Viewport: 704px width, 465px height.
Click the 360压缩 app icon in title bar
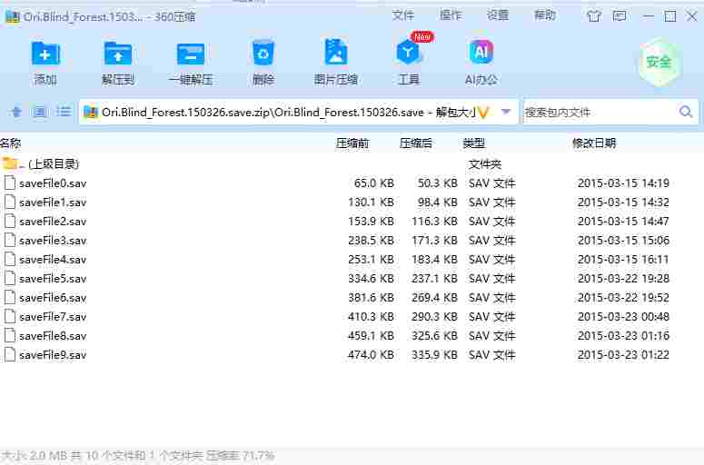pos(12,16)
